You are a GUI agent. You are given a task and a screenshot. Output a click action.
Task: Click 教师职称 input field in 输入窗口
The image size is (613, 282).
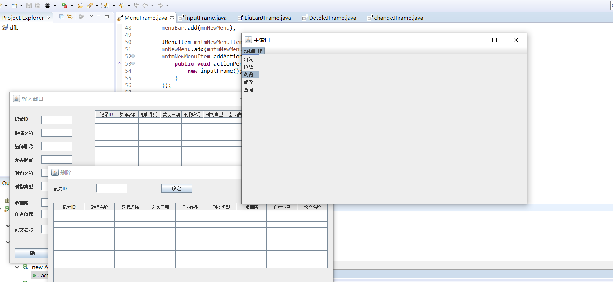(57, 146)
